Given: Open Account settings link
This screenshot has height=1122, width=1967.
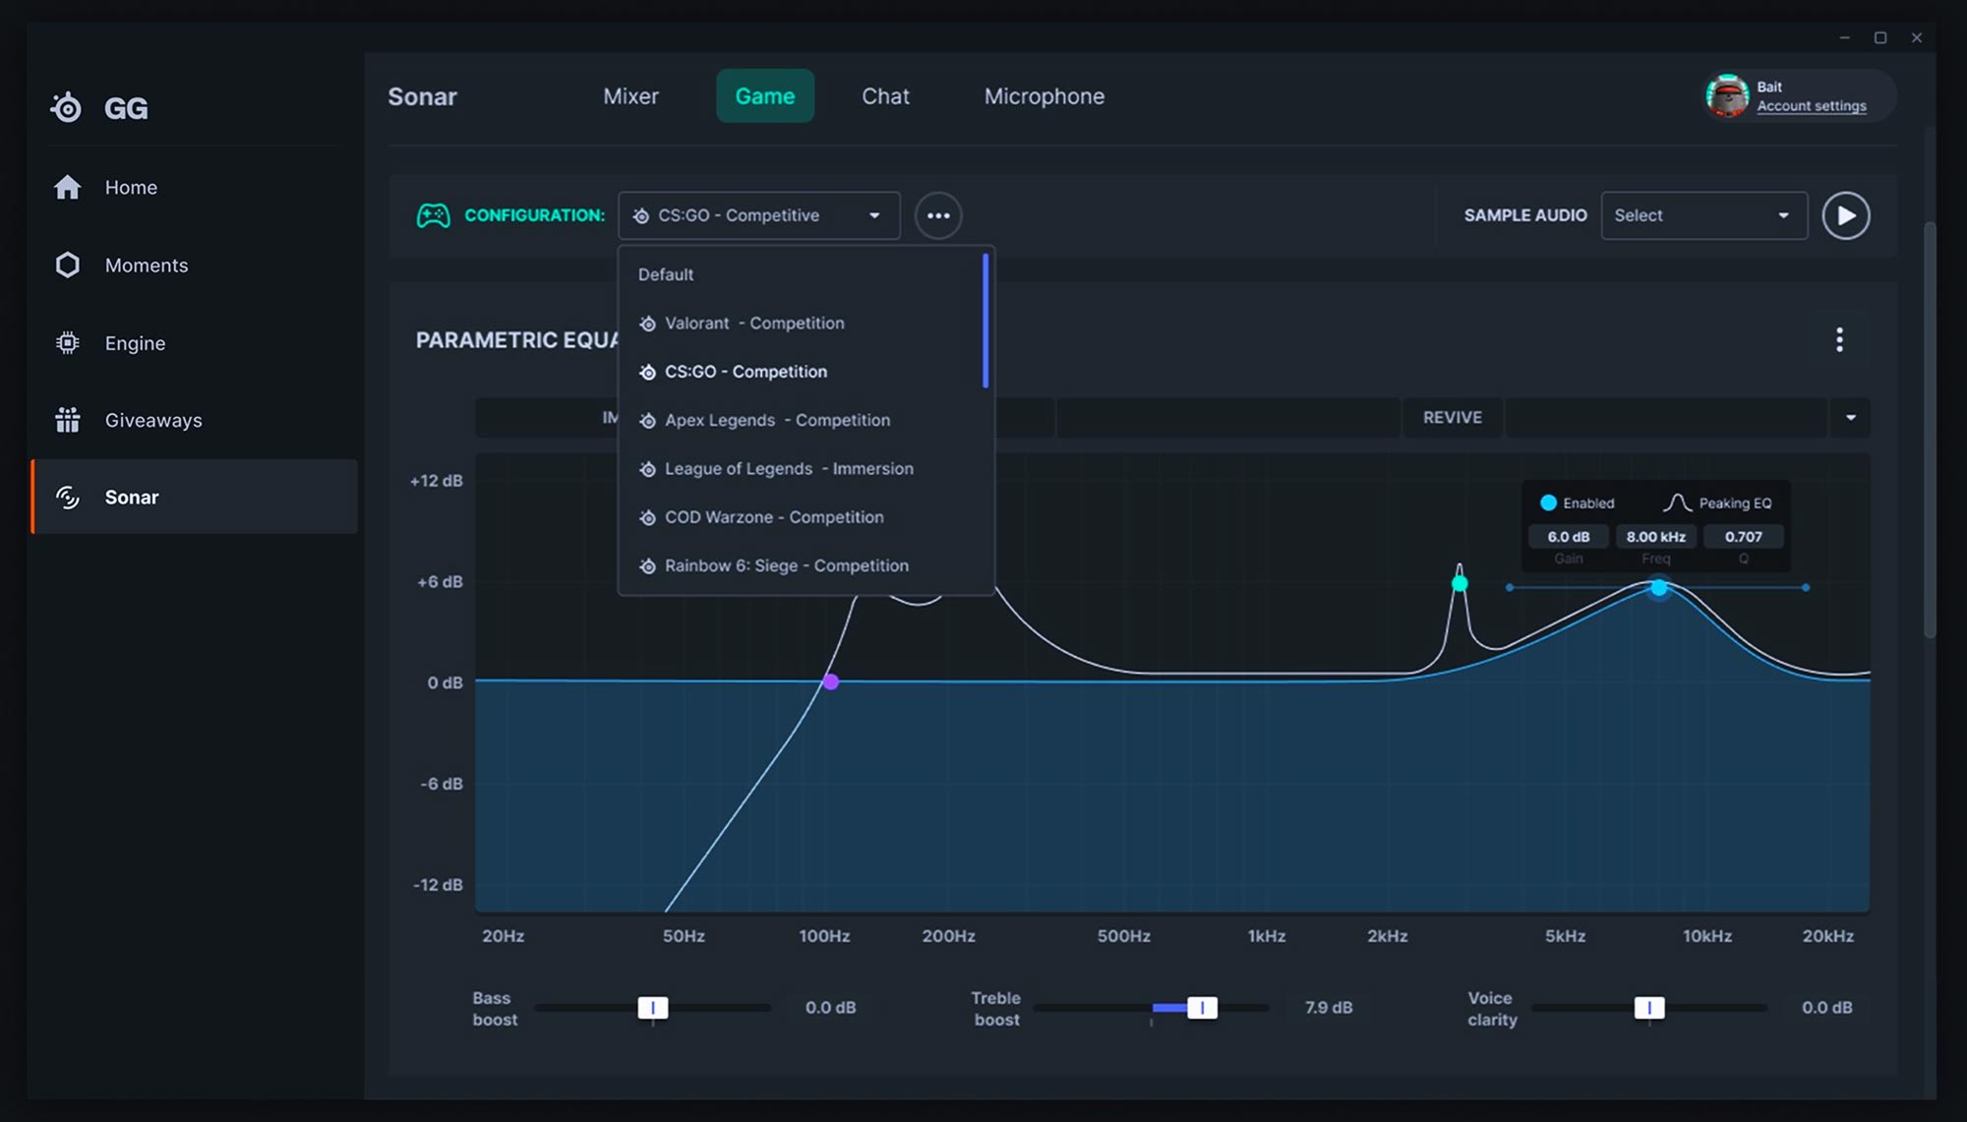Looking at the screenshot, I should (1812, 106).
